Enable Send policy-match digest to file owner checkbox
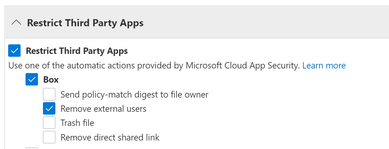Screen dimensions: 389x149 click(49, 94)
